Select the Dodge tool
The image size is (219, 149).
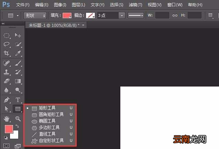18,90
